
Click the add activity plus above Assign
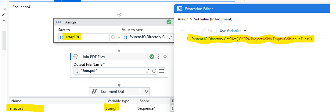tap(119, 15)
